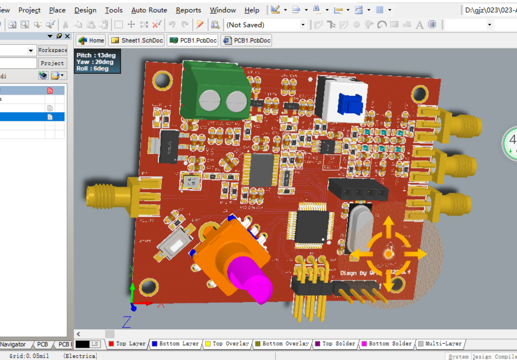Screen dimensions: 517x360
Task: Open the Reports menu
Action: (x=188, y=10)
